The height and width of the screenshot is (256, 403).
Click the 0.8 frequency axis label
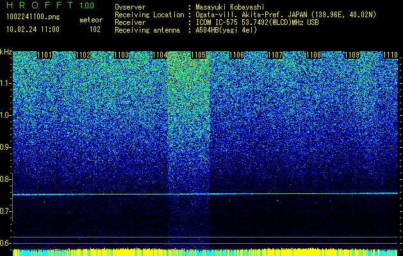click(5, 179)
